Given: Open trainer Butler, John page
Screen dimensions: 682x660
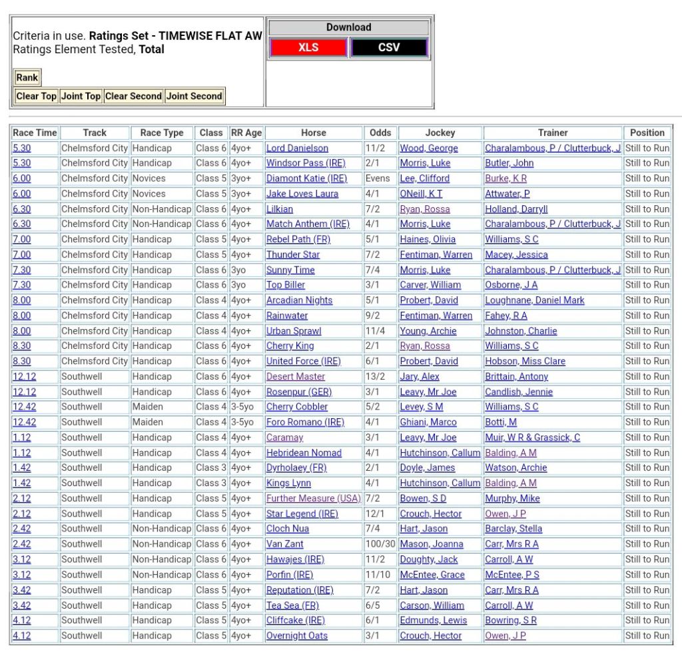Looking at the screenshot, I should pos(509,163).
